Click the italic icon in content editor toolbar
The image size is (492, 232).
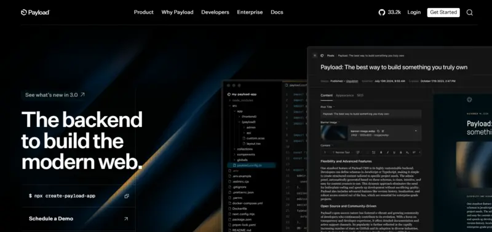click(x=387, y=152)
